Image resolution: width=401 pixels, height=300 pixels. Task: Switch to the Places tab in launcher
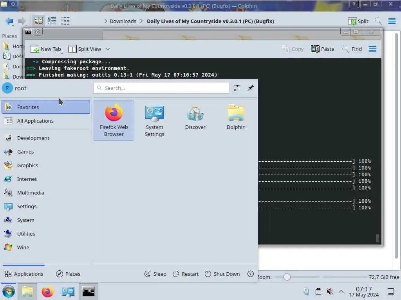tap(68, 274)
